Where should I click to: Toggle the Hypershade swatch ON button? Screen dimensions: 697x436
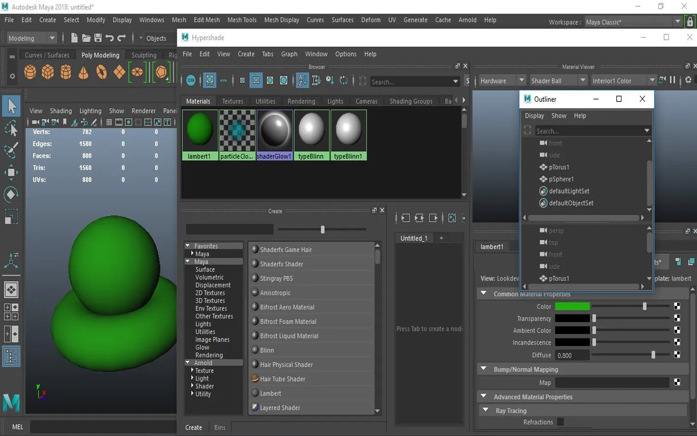coord(191,80)
